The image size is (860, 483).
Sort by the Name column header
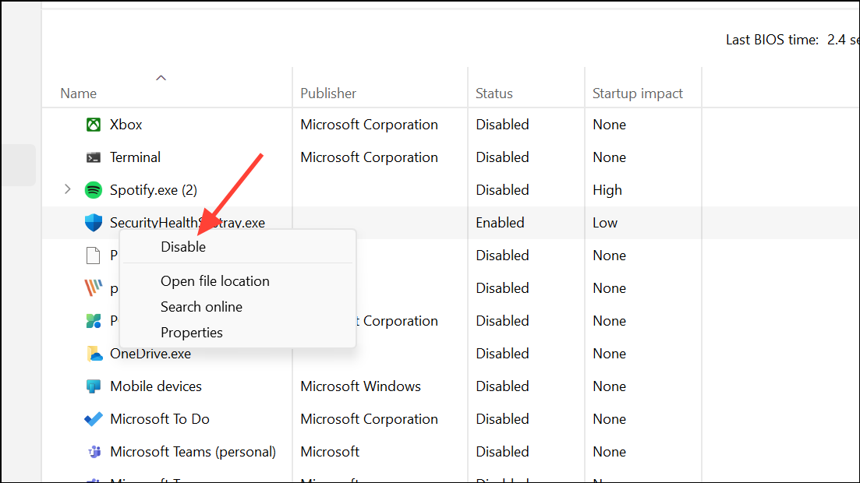[79, 93]
